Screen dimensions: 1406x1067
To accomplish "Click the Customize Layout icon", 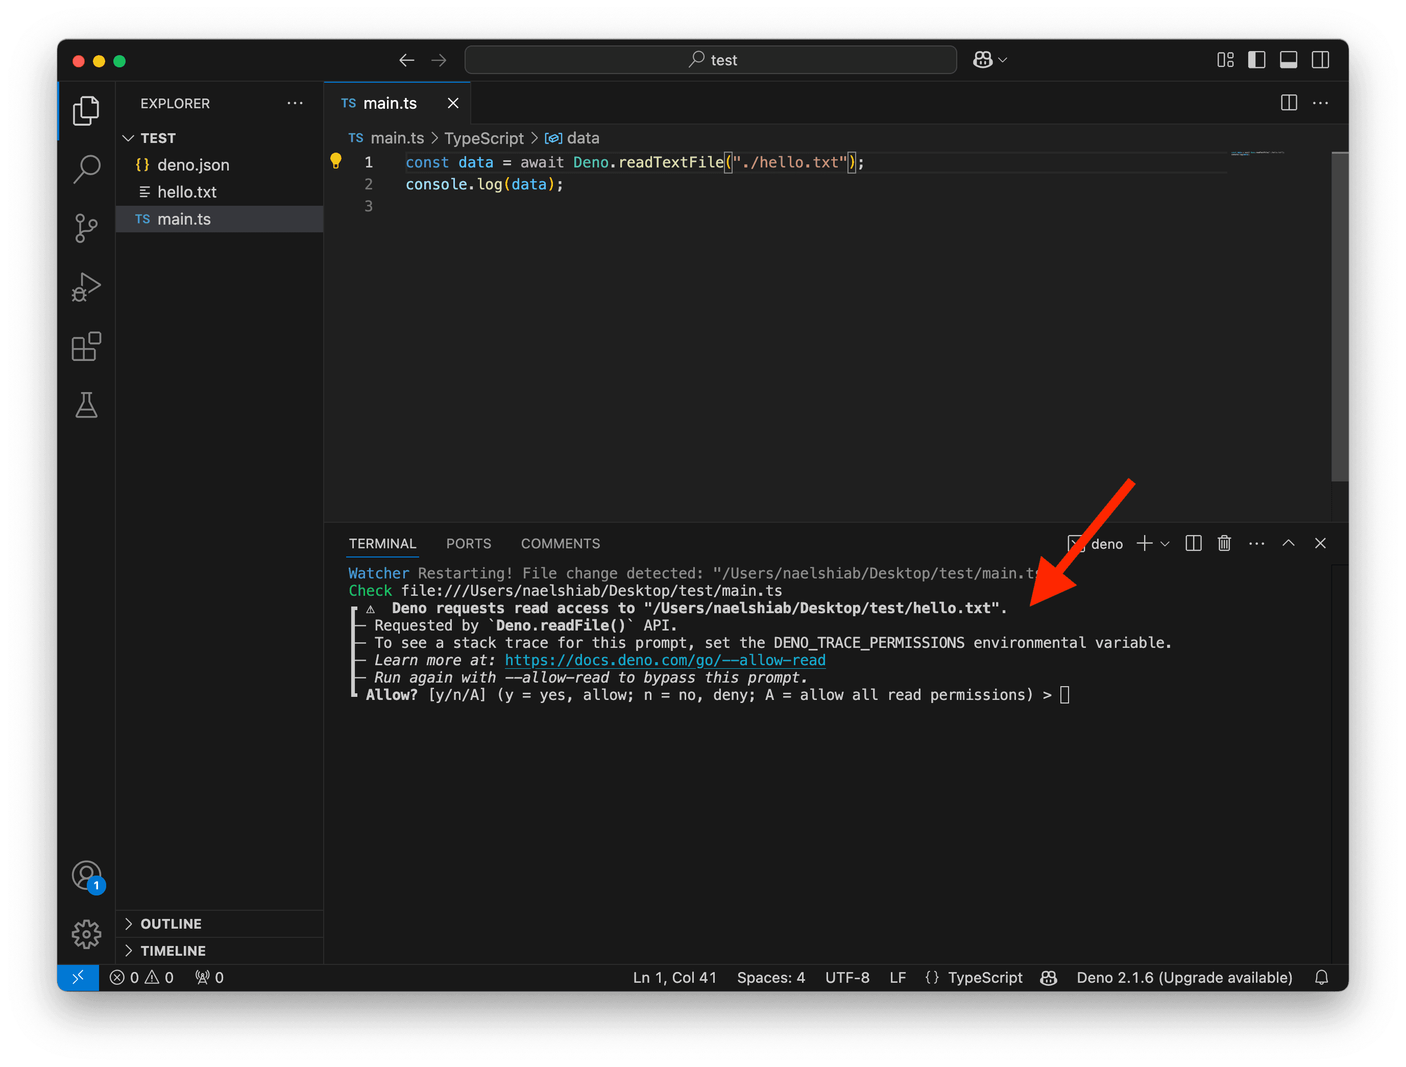I will pyautogui.click(x=1225, y=60).
